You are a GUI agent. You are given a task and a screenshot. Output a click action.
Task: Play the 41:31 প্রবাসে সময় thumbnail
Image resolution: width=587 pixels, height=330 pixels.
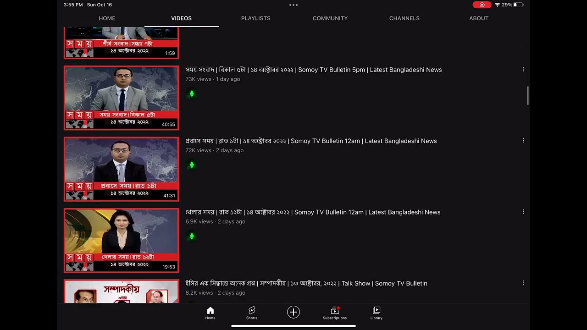click(x=122, y=169)
